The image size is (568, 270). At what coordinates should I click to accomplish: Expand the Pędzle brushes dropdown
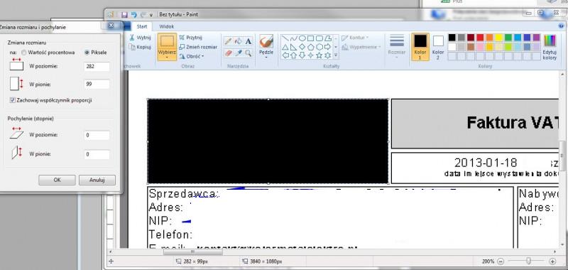pyautogui.click(x=266, y=57)
